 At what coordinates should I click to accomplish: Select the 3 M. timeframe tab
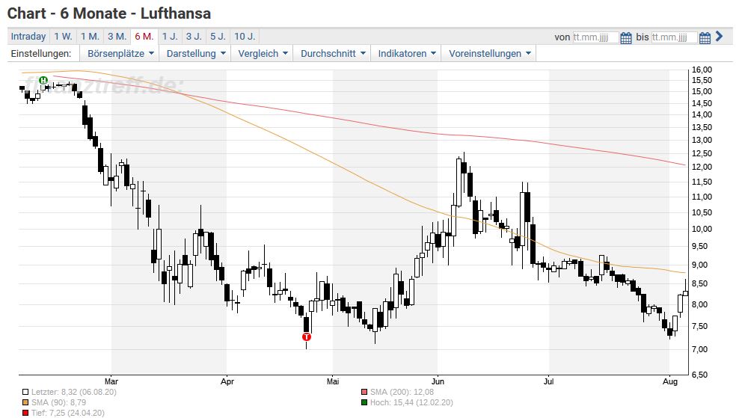point(117,37)
